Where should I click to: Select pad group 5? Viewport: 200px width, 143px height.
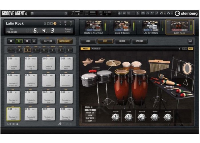pyautogui.click(x=44, y=50)
